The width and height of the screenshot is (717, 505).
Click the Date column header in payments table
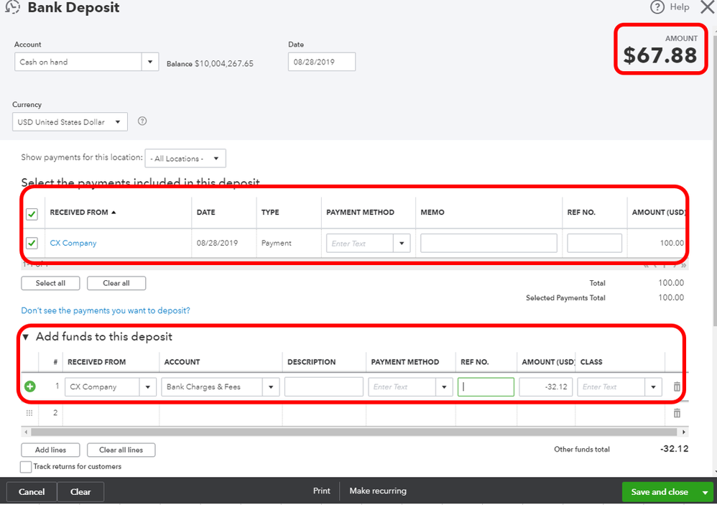205,212
